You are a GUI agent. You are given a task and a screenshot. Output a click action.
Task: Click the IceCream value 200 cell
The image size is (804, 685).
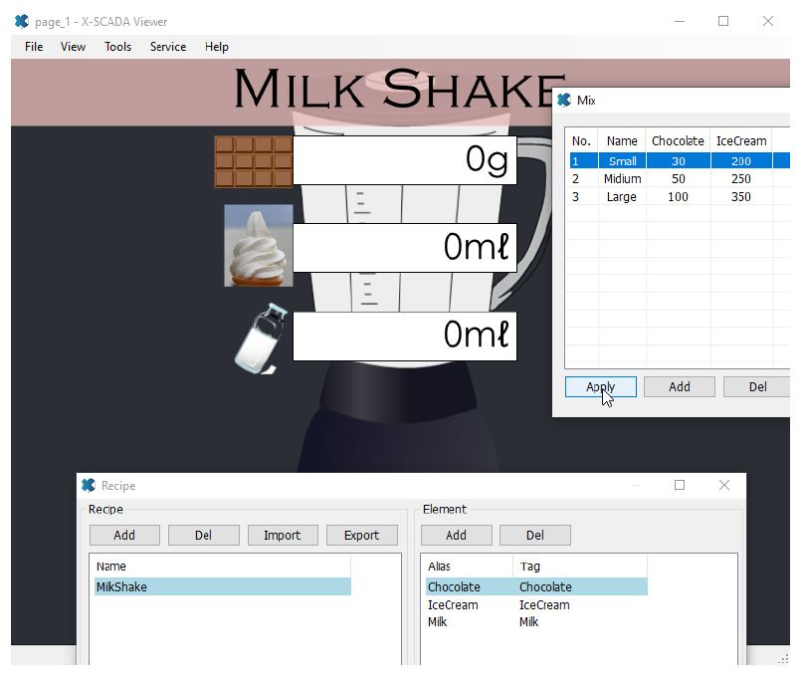click(x=741, y=161)
